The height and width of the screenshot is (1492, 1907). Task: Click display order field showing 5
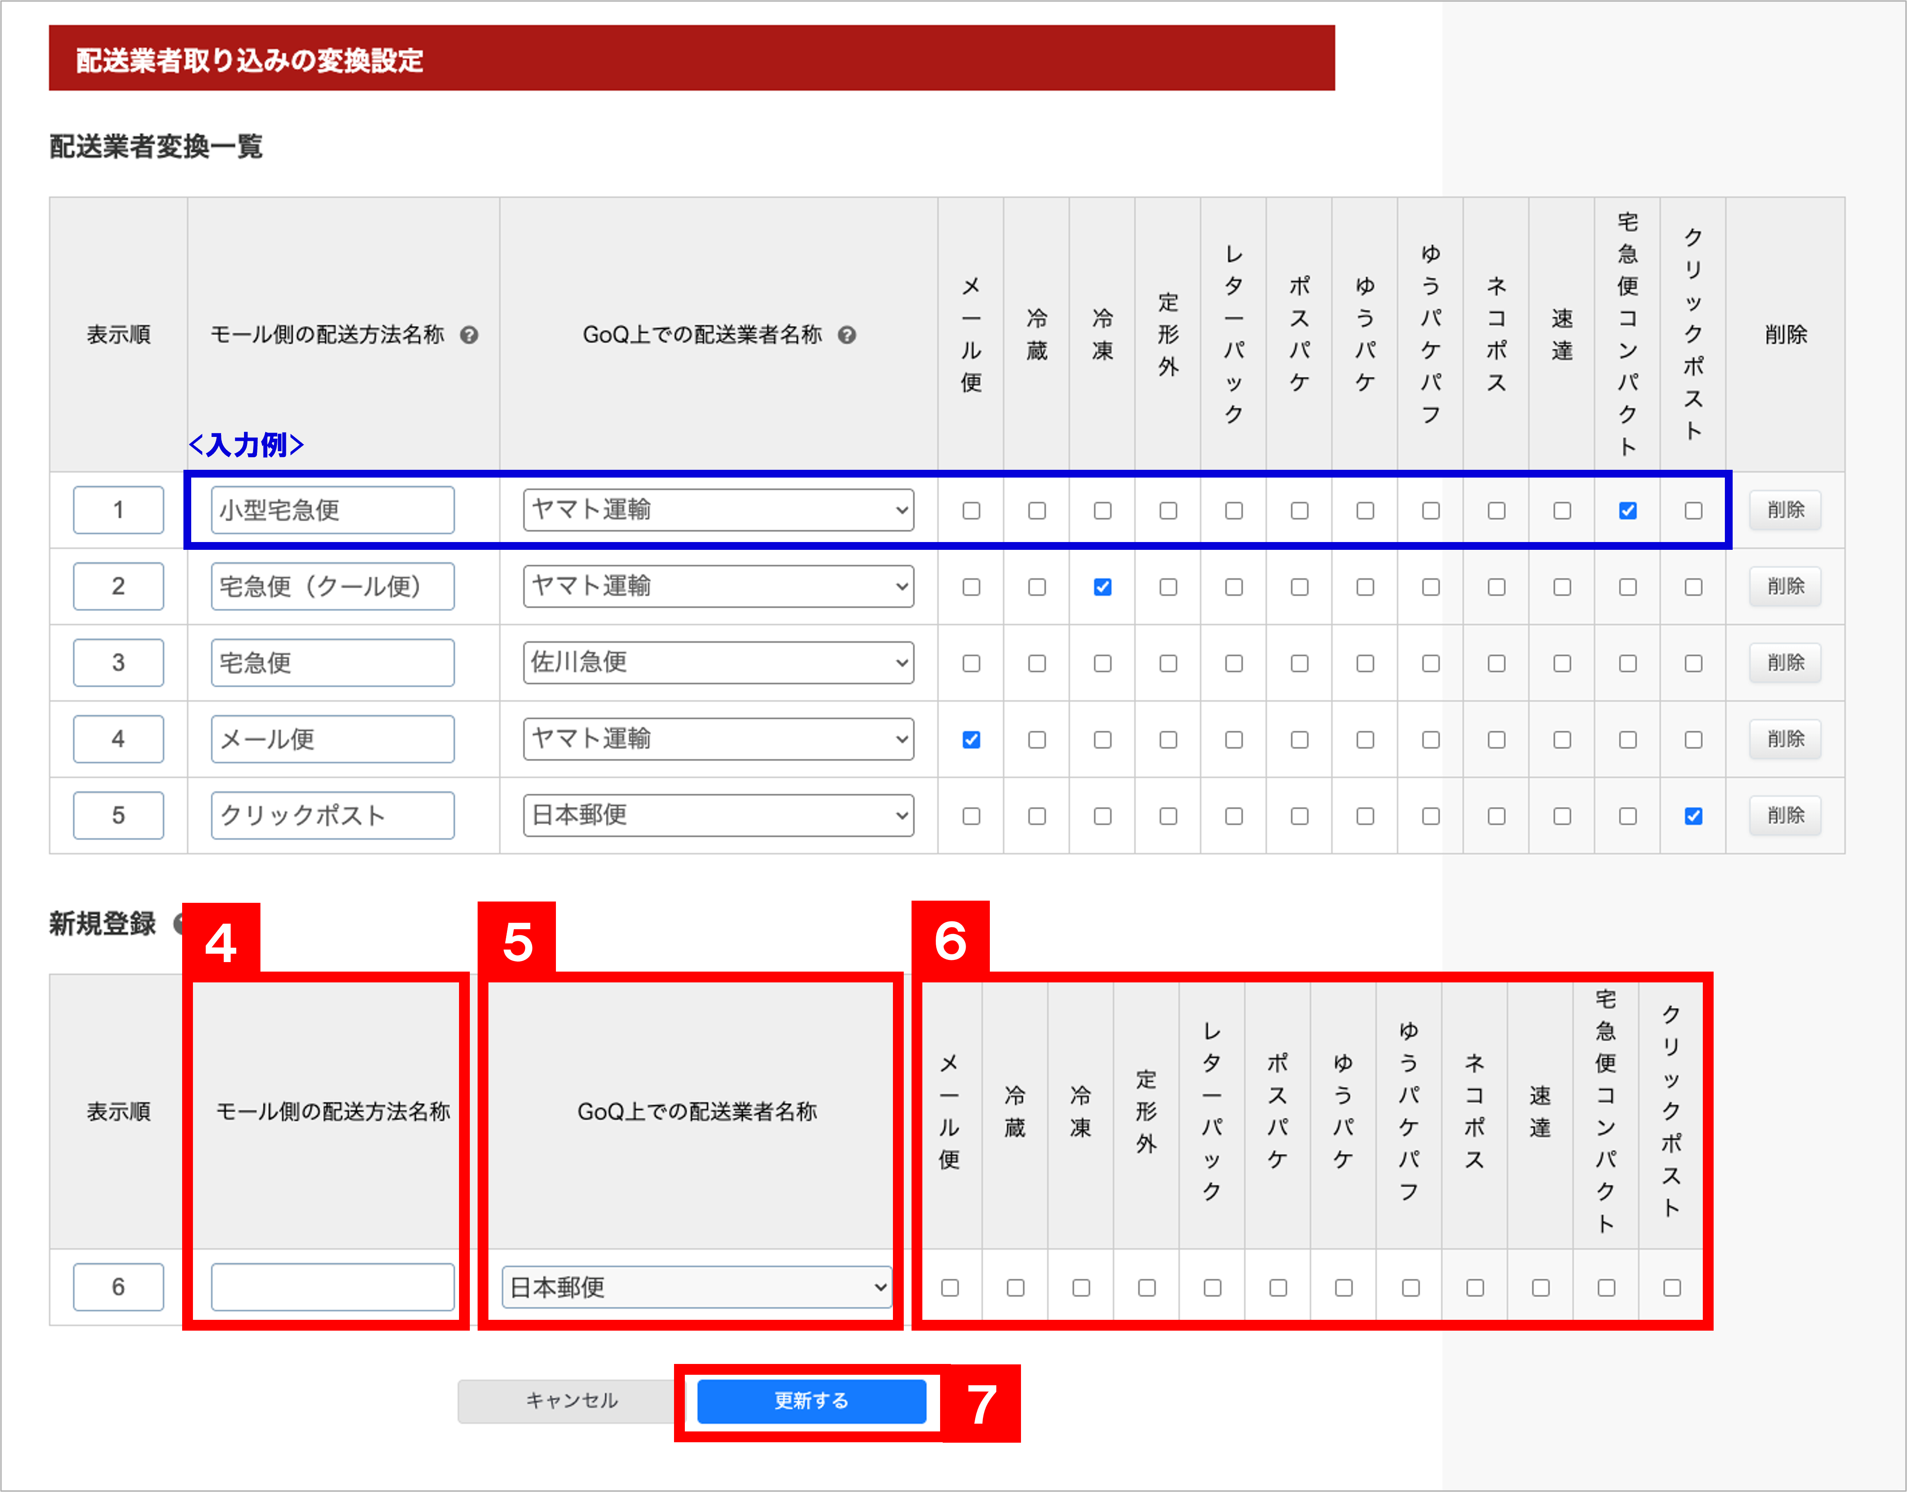point(118,815)
